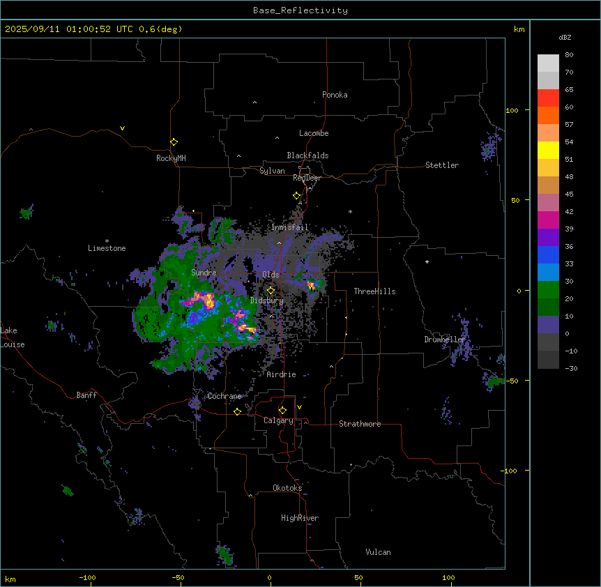Select the Stettler label
Image resolution: width=601 pixels, height=587 pixels.
[442, 165]
